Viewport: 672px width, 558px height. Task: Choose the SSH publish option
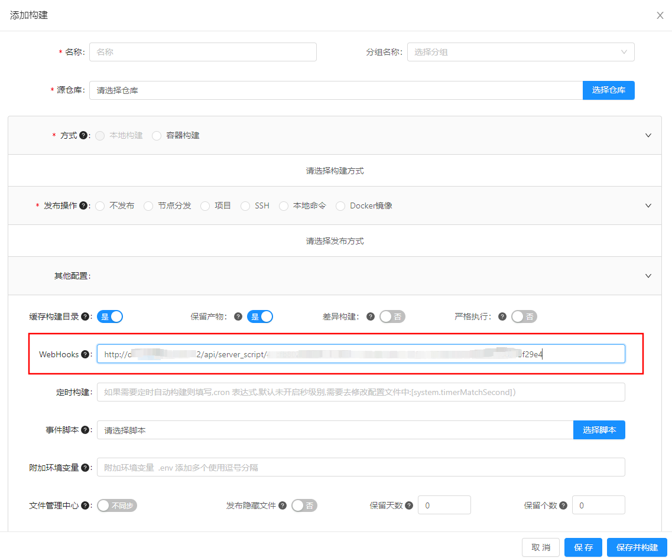pyautogui.click(x=245, y=206)
